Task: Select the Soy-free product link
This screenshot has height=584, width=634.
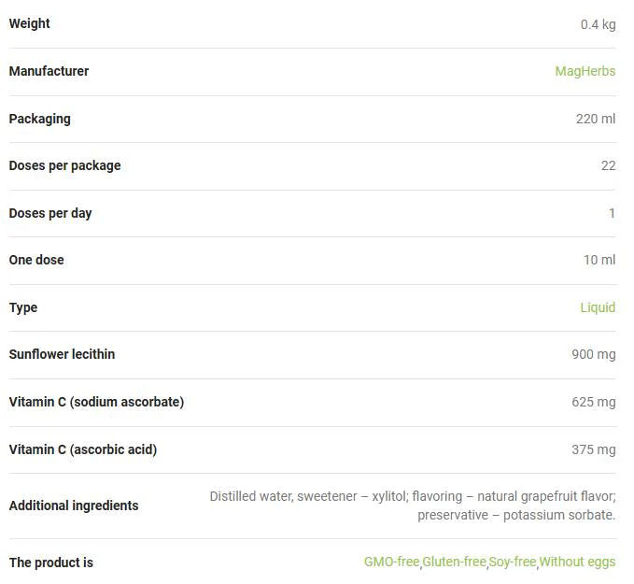Action: point(513,562)
